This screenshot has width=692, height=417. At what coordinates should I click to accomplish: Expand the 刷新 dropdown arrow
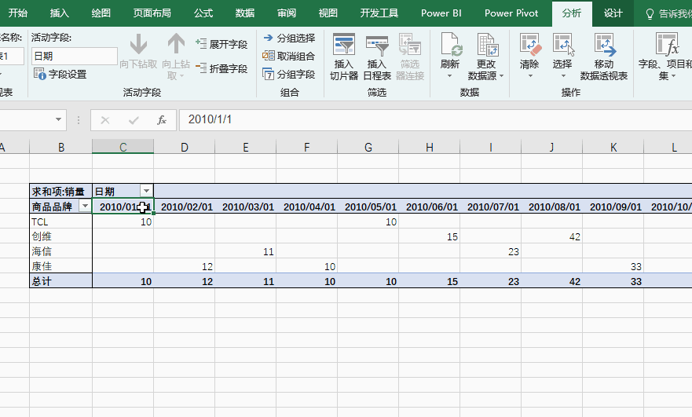coord(450,76)
